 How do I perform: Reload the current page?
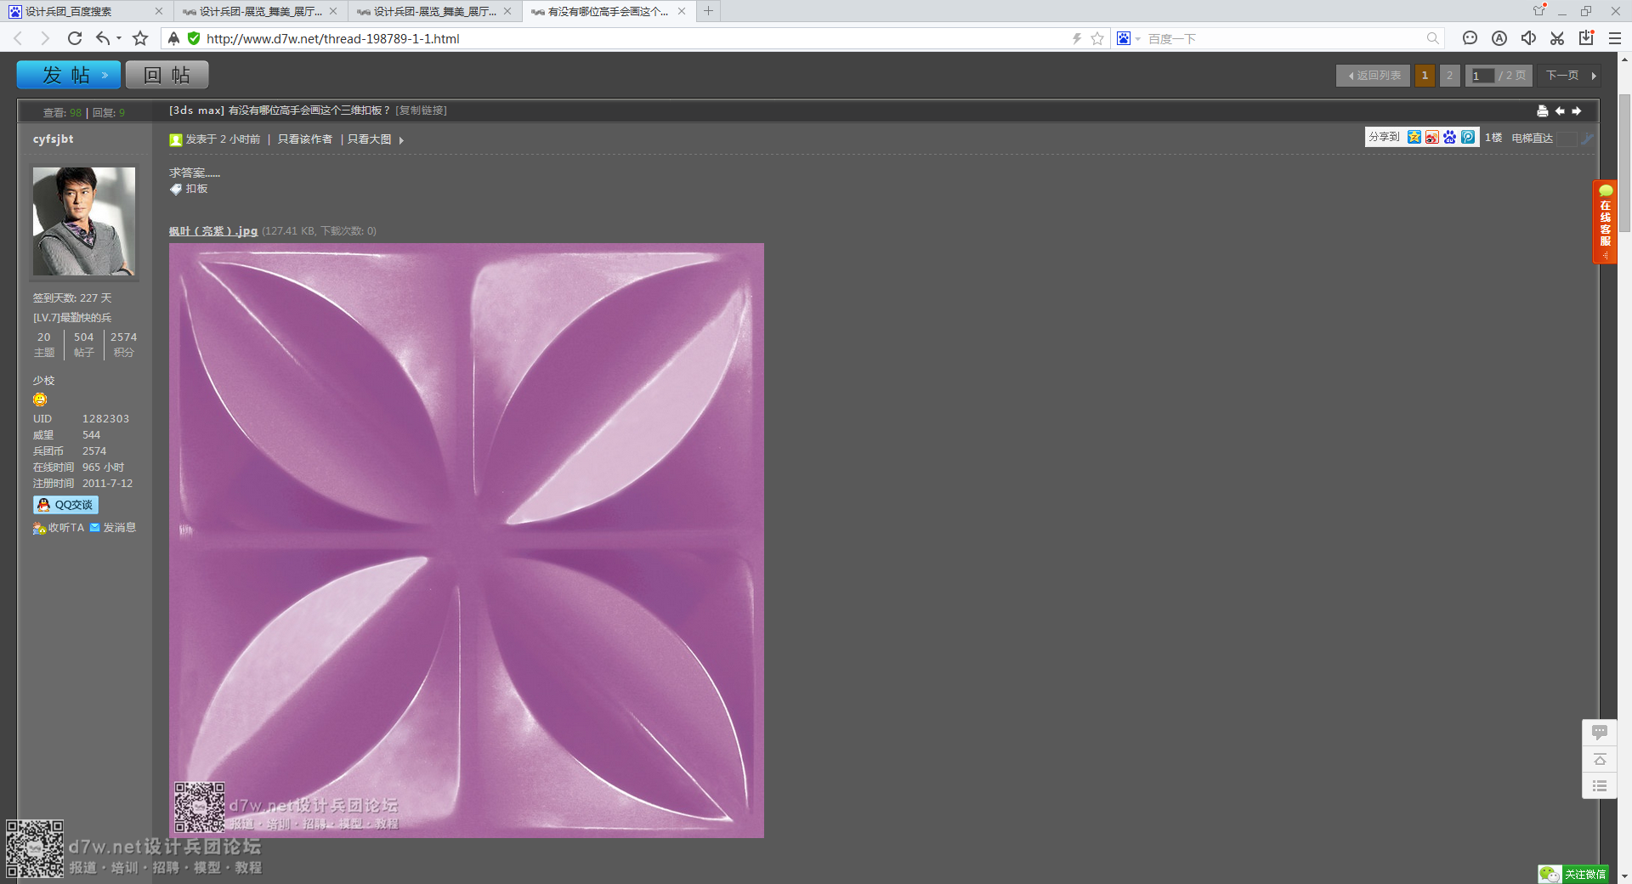coord(75,38)
